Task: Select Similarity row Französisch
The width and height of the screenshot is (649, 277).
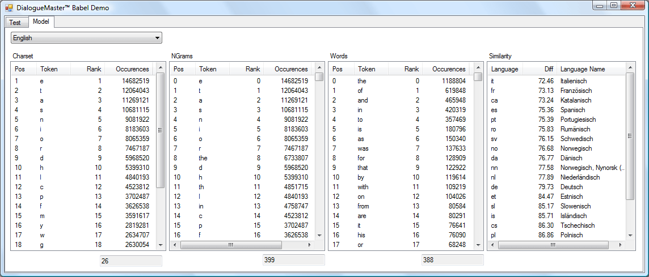Action: pos(557,91)
